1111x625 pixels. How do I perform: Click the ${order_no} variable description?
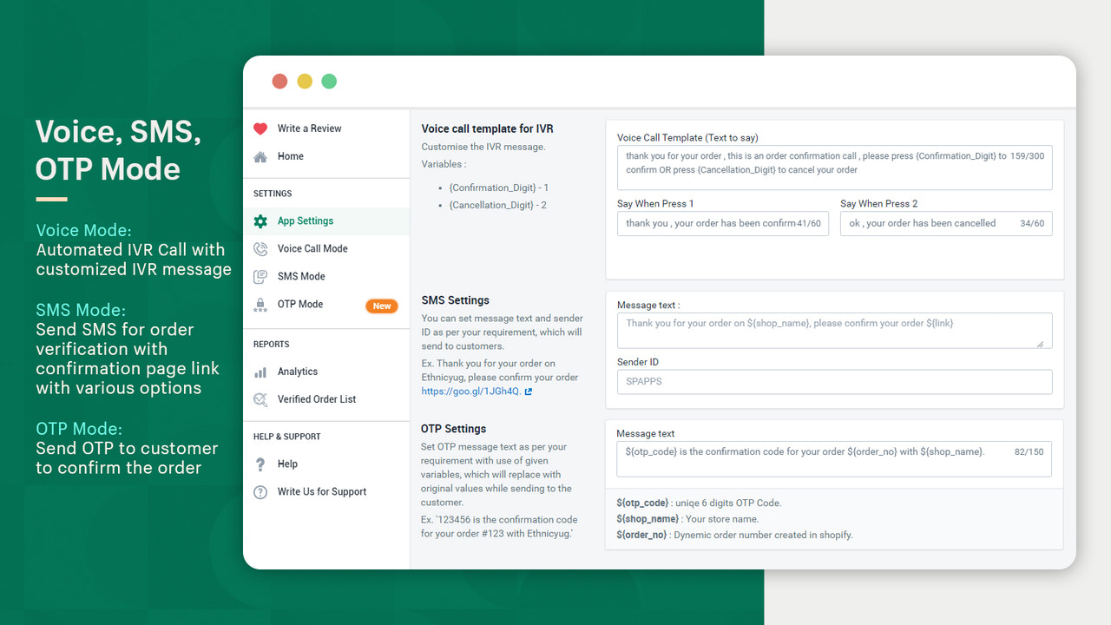734,535
